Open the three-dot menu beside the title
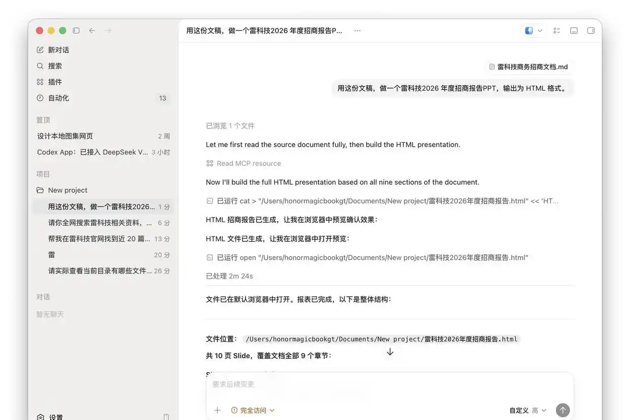The height and width of the screenshot is (420, 630). (x=358, y=30)
